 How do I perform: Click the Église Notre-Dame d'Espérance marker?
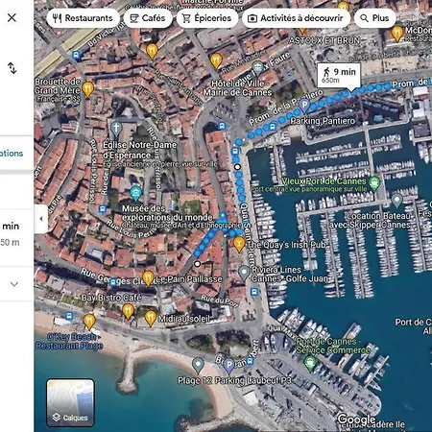tap(116, 129)
